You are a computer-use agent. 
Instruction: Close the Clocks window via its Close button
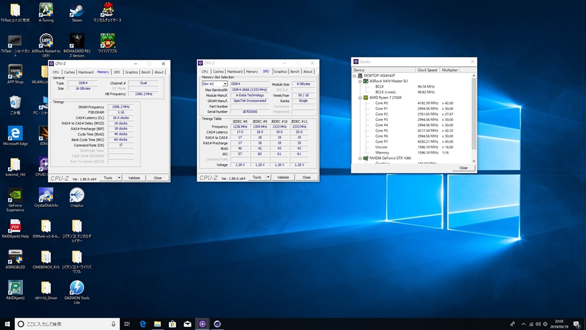tap(464, 167)
